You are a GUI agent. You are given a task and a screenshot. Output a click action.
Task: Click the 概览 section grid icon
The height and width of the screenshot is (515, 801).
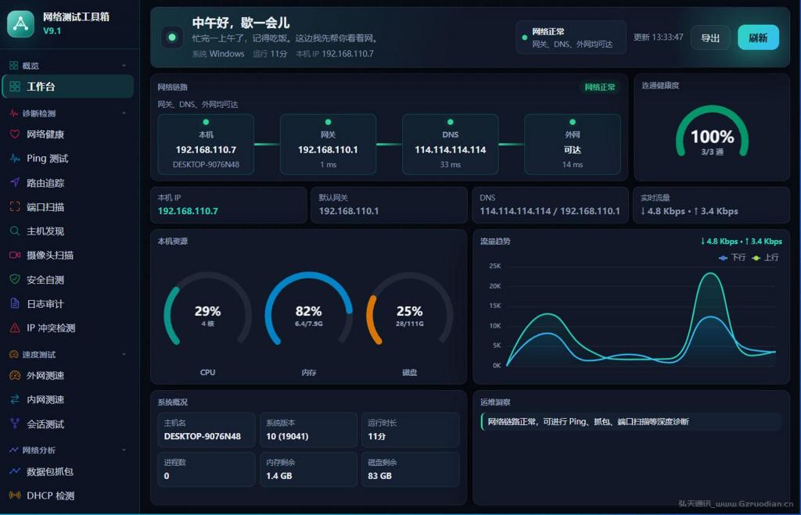pos(14,66)
